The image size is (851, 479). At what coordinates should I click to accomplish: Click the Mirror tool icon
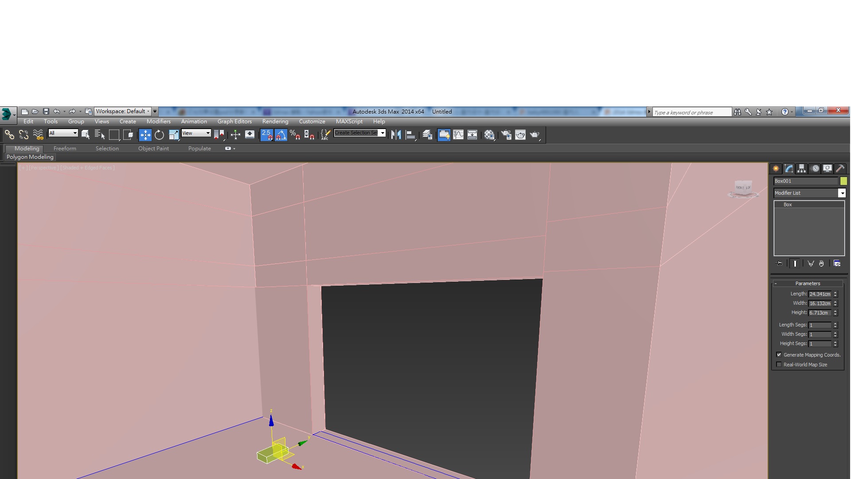pyautogui.click(x=396, y=135)
